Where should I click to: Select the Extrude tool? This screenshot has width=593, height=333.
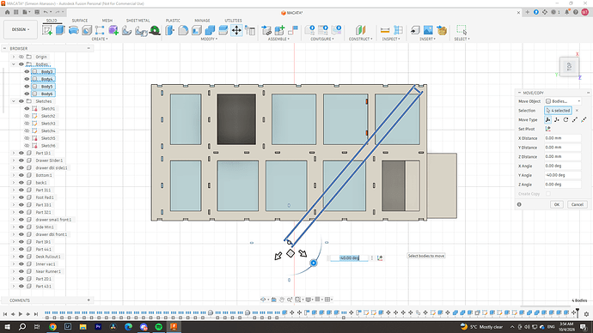[x=60, y=30]
